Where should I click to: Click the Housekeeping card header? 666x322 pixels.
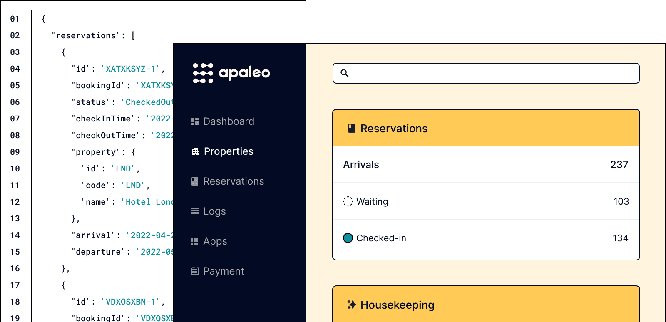[486, 305]
